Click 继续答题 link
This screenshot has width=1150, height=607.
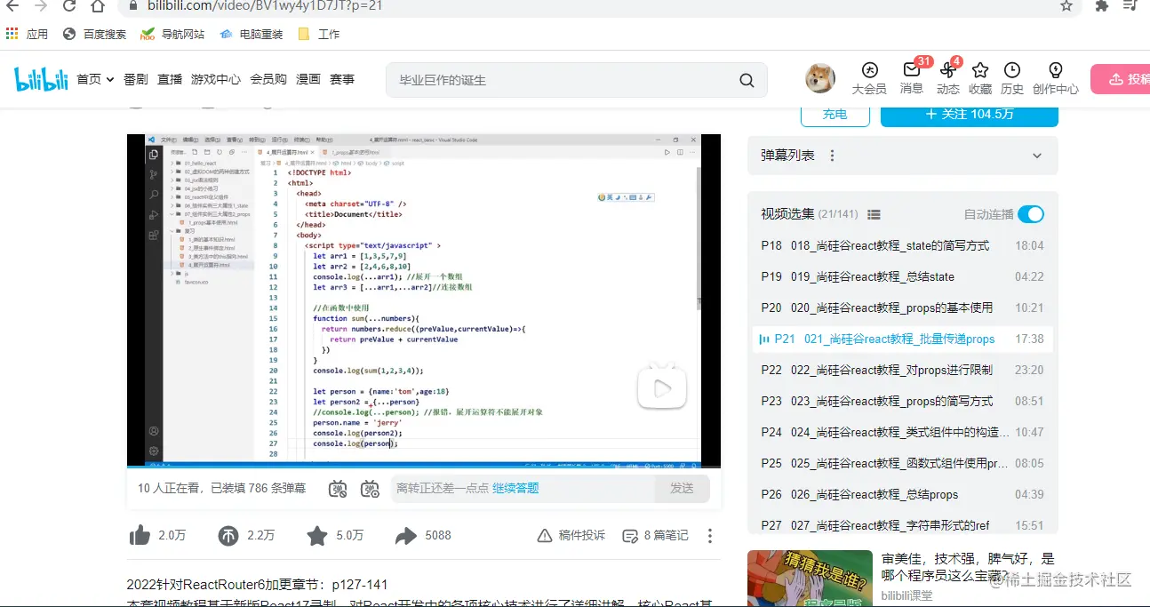[515, 488]
